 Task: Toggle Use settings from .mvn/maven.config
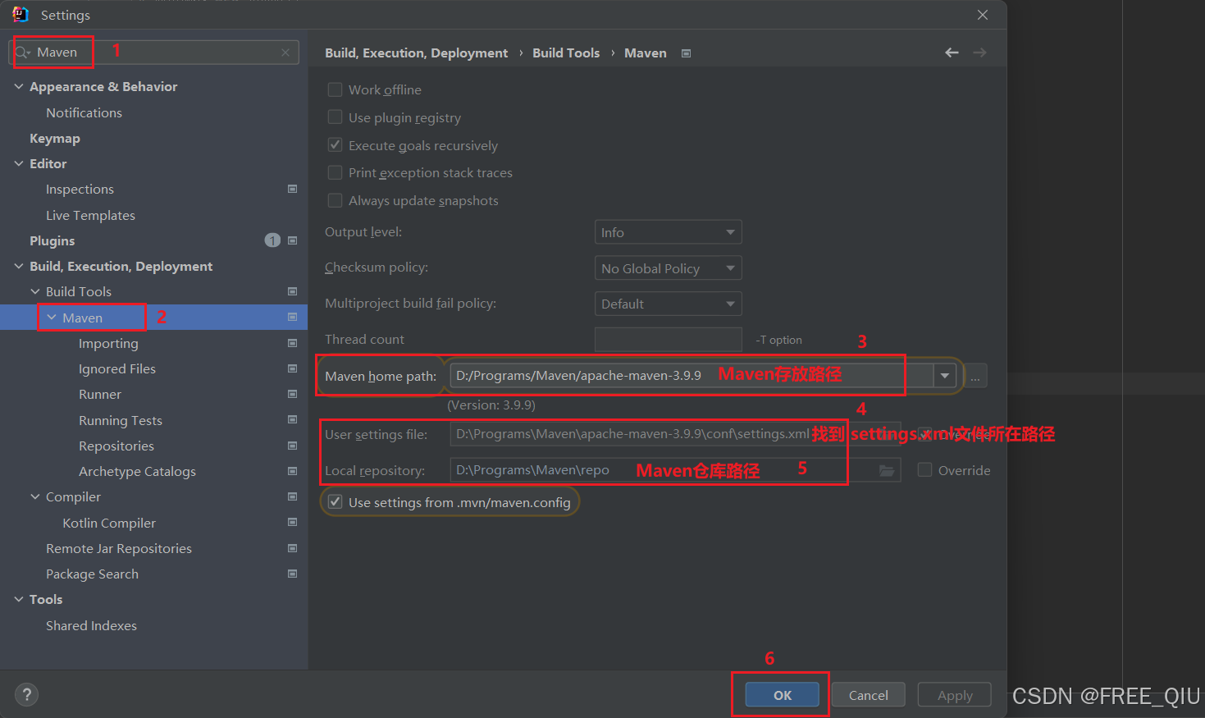click(335, 502)
